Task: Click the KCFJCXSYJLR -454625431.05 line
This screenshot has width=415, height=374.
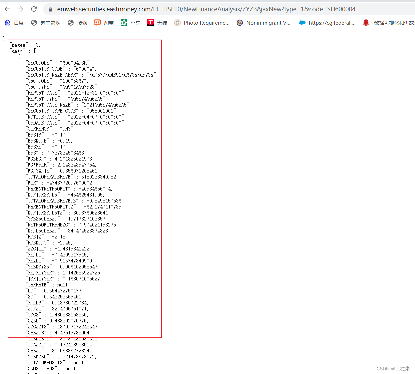Action: click(65, 195)
